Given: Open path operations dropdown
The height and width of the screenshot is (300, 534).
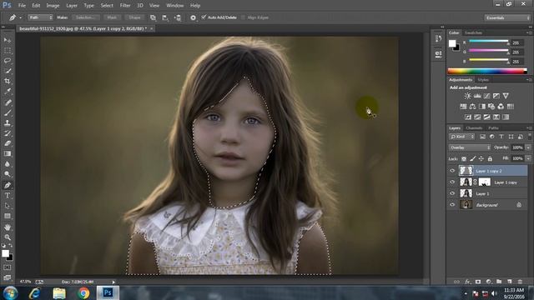Looking at the screenshot, I should click(154, 17).
